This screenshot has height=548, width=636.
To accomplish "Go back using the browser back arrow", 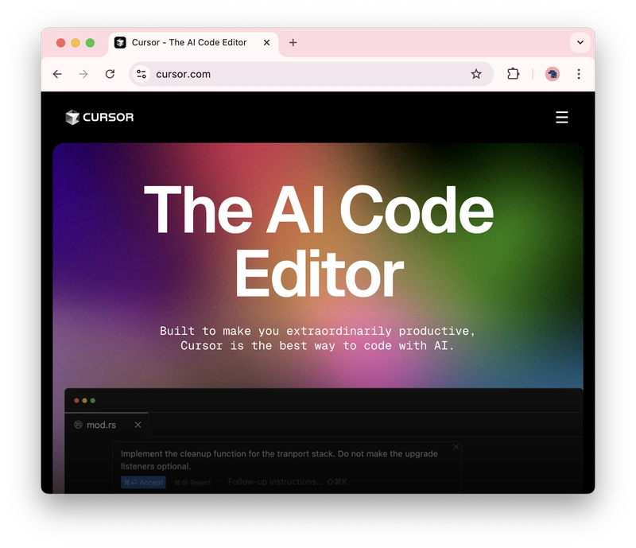I will 57,74.
